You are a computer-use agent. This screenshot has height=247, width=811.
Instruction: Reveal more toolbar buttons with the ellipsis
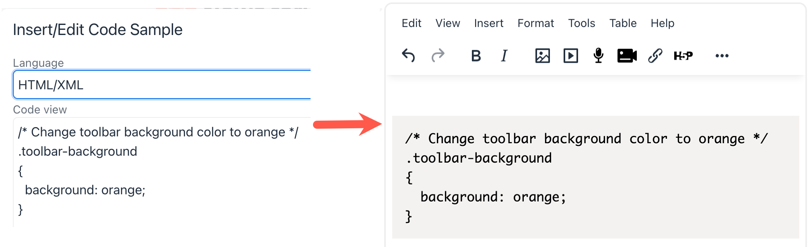click(722, 56)
